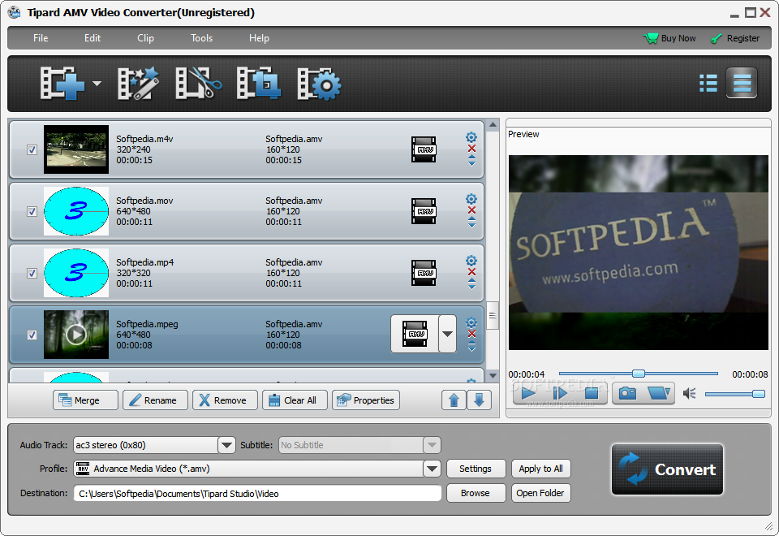Viewport: 779px width, 536px height.
Task: Reorder Softpedia.mp4 with up/down arrows
Action: coord(471,284)
